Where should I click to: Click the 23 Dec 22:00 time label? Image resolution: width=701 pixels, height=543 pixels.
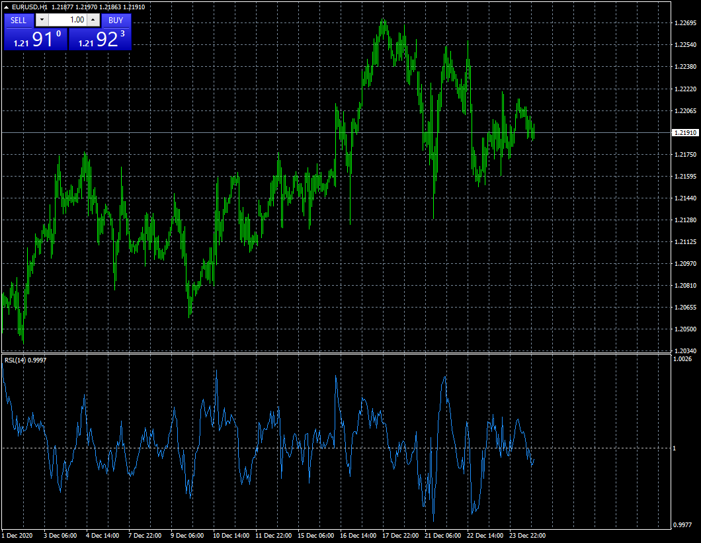(x=528, y=536)
